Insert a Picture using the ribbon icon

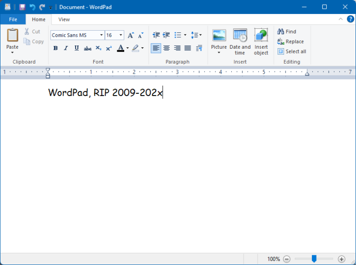coord(219,36)
